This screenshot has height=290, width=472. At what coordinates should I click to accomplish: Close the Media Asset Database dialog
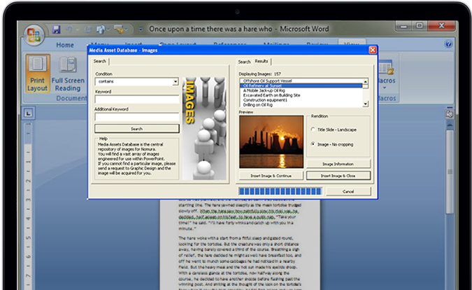(x=373, y=50)
